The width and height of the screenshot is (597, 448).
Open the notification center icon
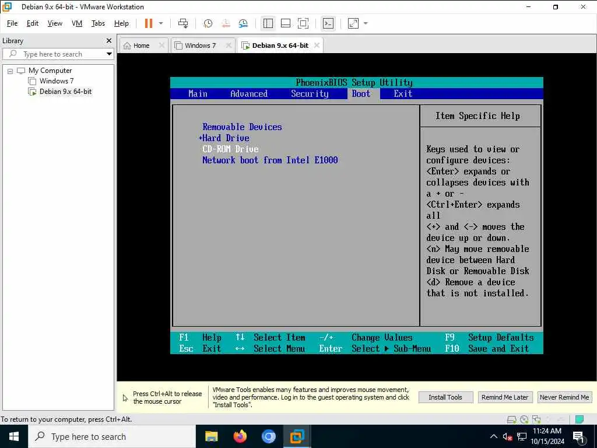pos(579,436)
